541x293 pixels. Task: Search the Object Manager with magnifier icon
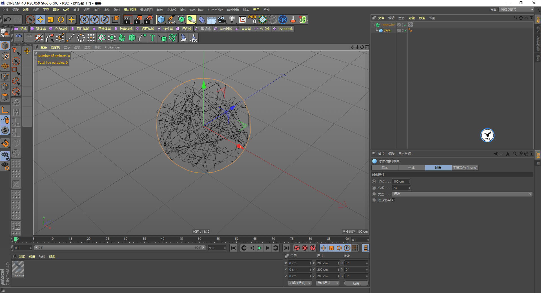[516, 18]
